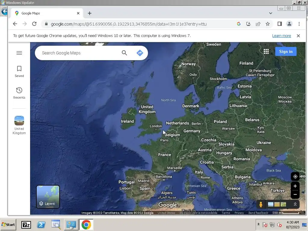Go back in Chrome

click(x=15, y=24)
